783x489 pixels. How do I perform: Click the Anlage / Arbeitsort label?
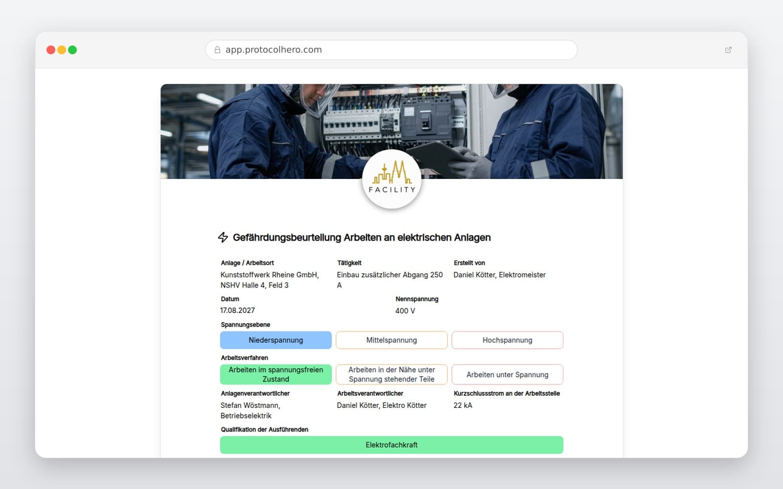248,263
